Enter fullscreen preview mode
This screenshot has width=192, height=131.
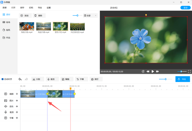click(189, 71)
